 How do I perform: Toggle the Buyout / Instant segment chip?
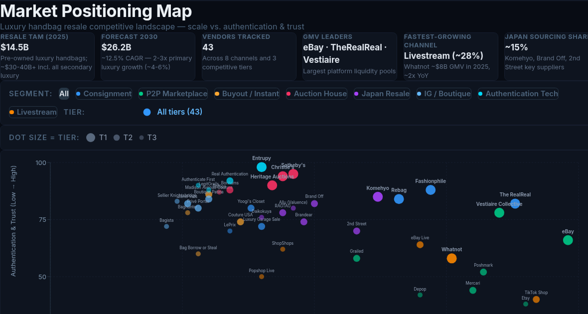[247, 94]
